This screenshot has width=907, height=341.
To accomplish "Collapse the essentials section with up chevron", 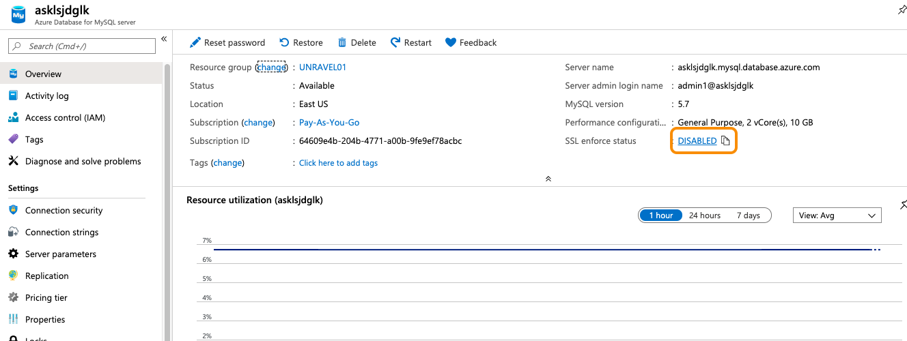I will (x=548, y=179).
